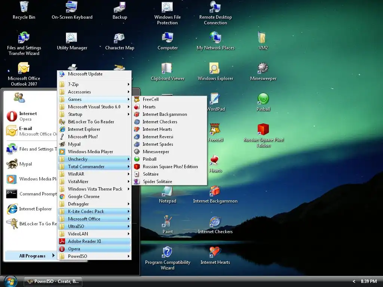
Task: Open Character Map desktop icon
Action: [120, 41]
